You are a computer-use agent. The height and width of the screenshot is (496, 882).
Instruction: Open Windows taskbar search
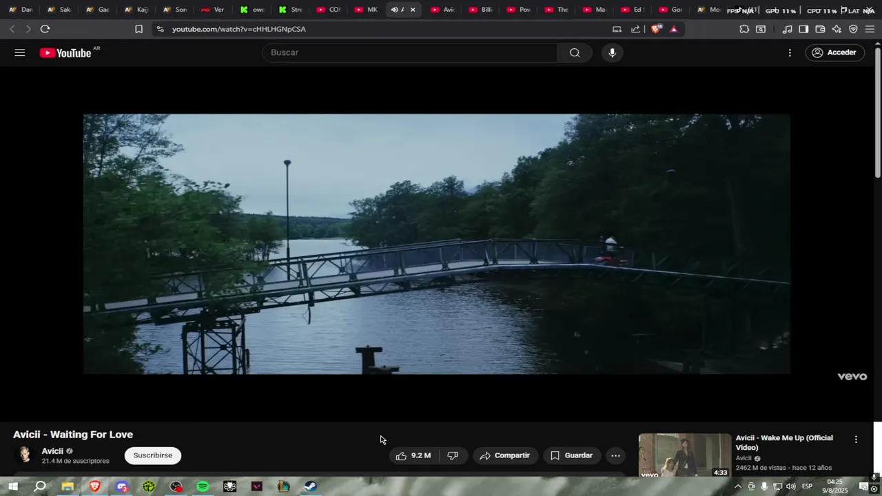click(x=40, y=486)
